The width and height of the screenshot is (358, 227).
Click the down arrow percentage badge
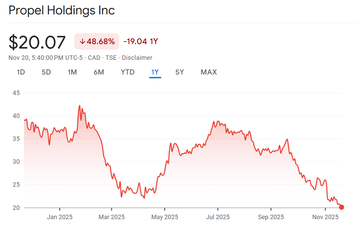(97, 42)
